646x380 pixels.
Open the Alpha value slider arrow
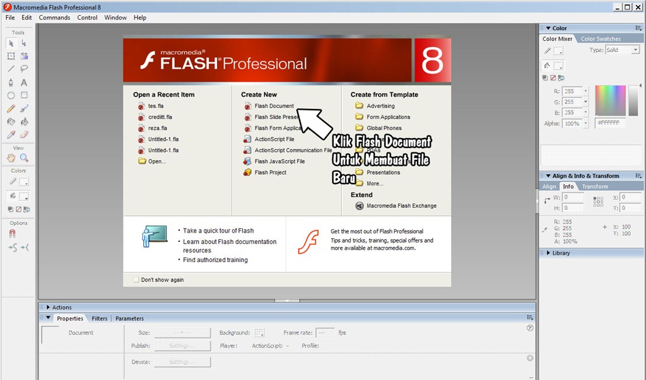(x=585, y=124)
